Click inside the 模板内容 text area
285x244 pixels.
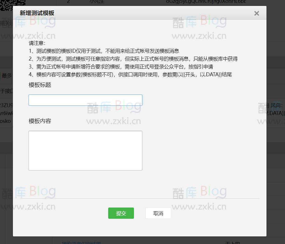[x=85, y=150]
